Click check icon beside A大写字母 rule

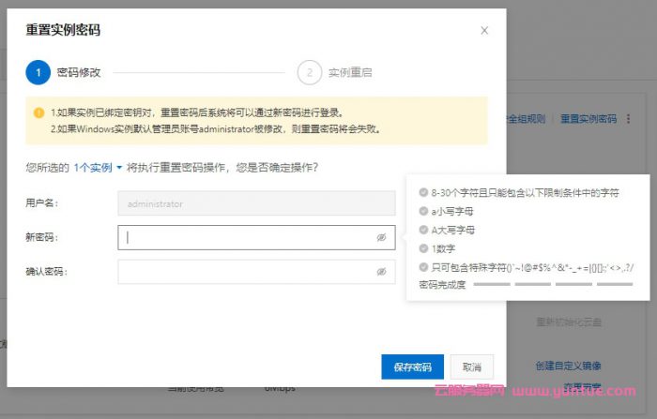tap(423, 230)
